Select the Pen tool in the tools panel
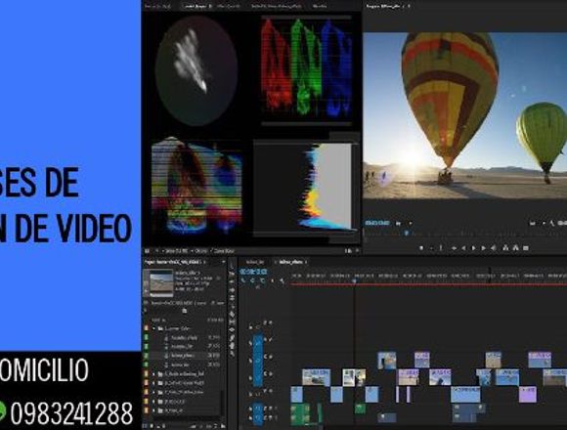Image resolution: width=567 pixels, height=430 pixels. click(x=232, y=338)
